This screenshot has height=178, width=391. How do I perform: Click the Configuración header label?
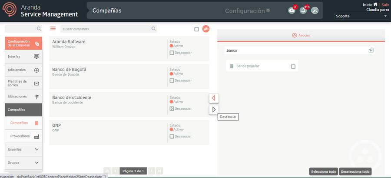coord(245,11)
